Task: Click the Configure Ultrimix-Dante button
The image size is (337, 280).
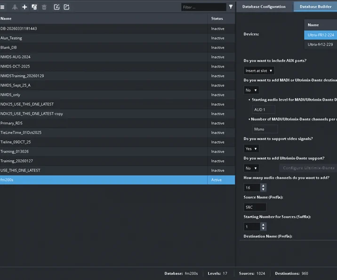Action: (308, 168)
